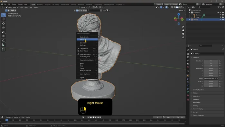
Task: Choose Shade Flat in context menu
Action: (87, 39)
